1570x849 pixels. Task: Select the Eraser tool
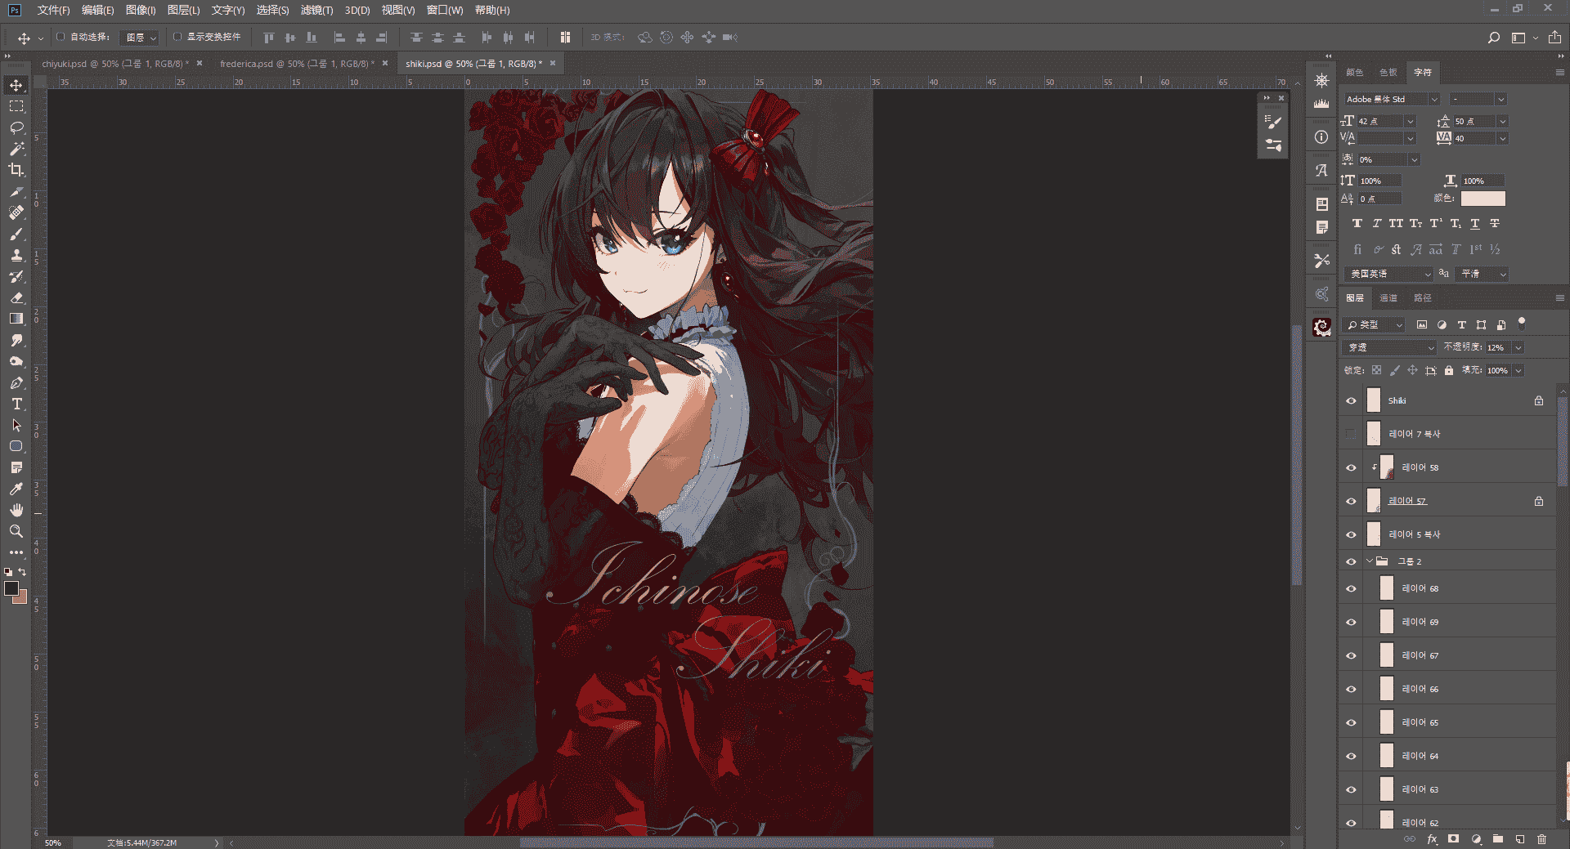coord(16,297)
